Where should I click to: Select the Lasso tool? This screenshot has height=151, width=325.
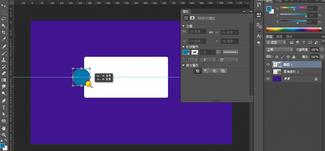(4, 19)
